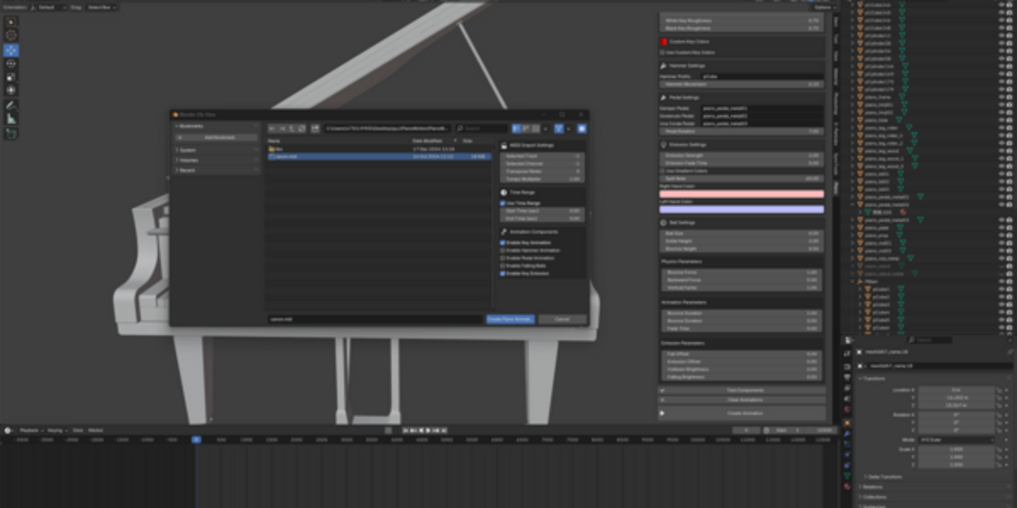Open Marker menu in timeline
The width and height of the screenshot is (1017, 508).
point(96,430)
